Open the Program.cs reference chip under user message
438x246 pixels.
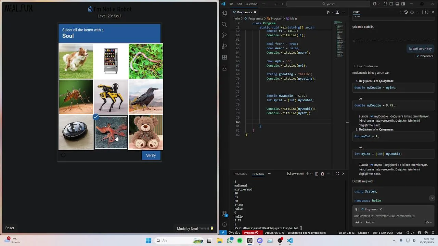tap(425, 56)
